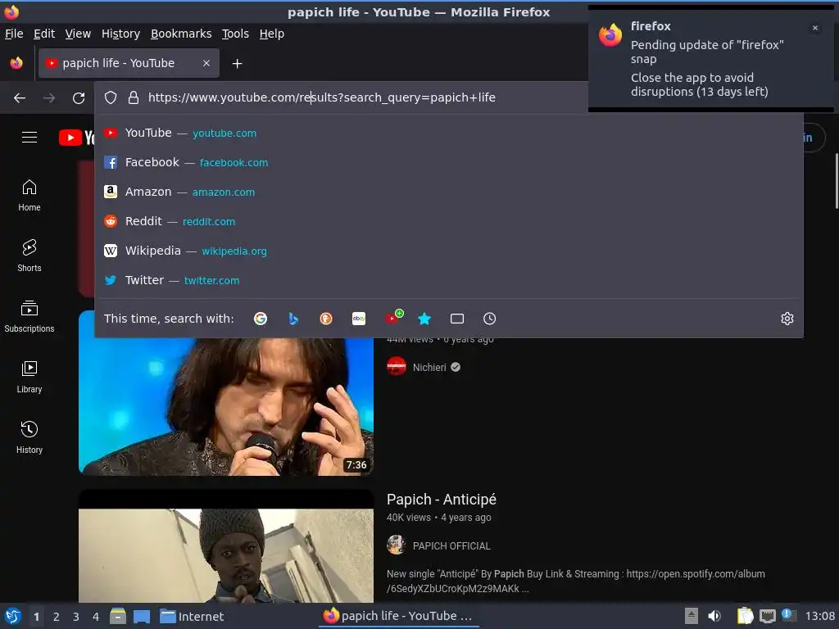This screenshot has height=629, width=839.
Task: Select the Firefox papich life taskbar entry
Action: click(x=399, y=616)
